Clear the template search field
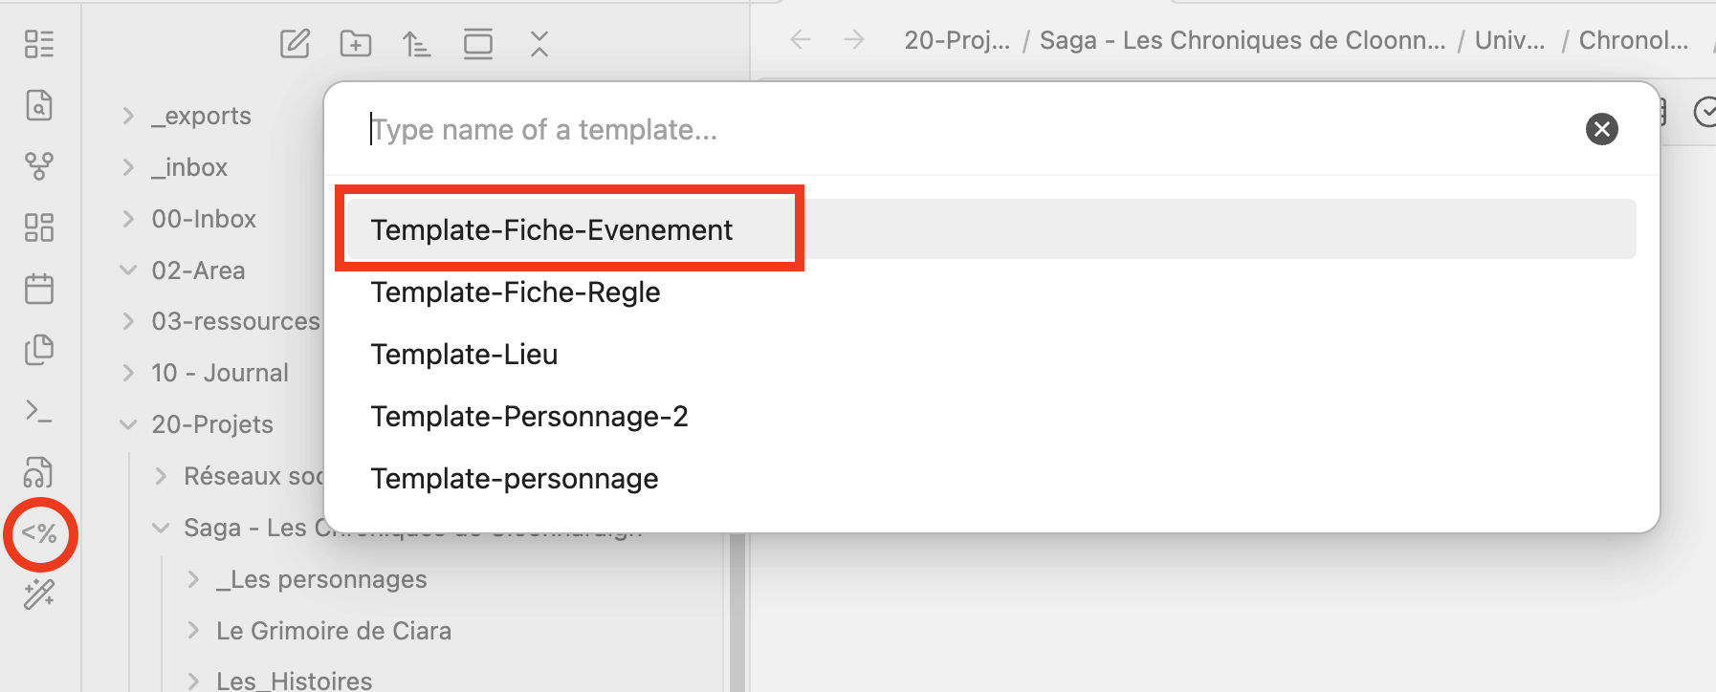The width and height of the screenshot is (1716, 692). [1601, 129]
